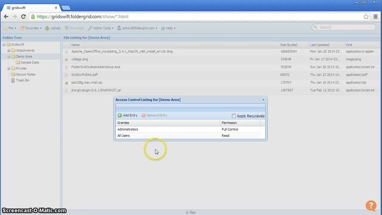The width and height of the screenshot is (382, 215).
Task: Open the admin@foldergrid.com account menu
Action: [137, 28]
